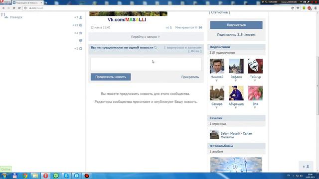The image size is (319, 179).
Task: Click the vk.com address bar URL
Action: tap(36, 8)
